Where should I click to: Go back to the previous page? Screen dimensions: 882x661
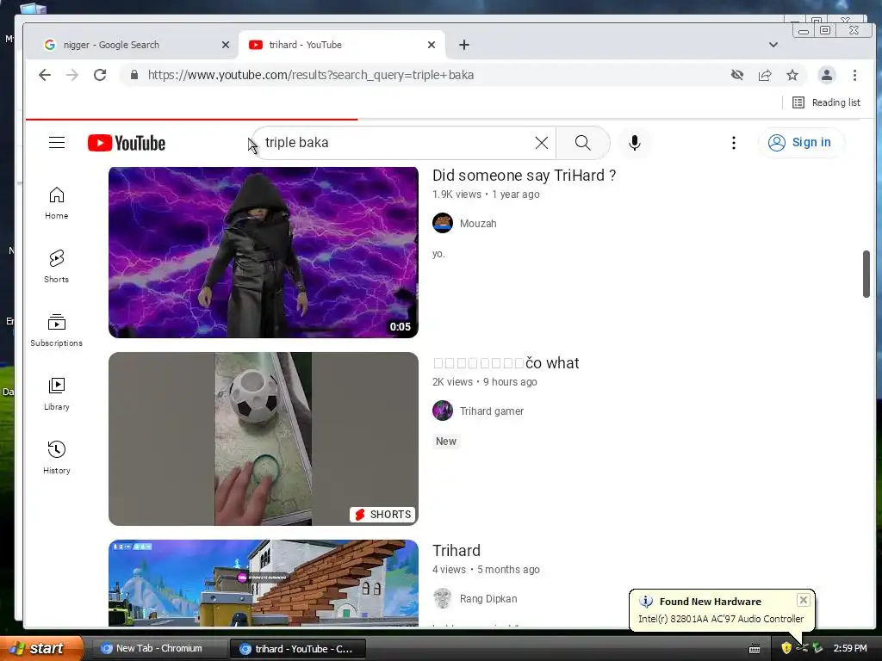click(x=45, y=75)
